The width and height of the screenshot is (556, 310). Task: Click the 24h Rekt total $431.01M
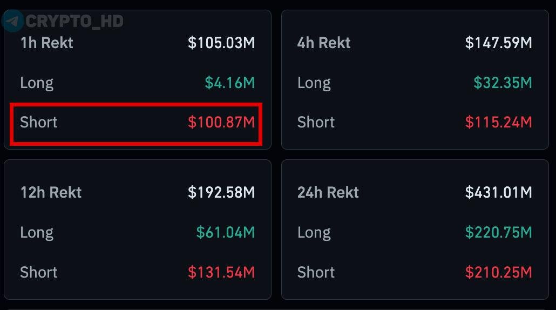(x=499, y=193)
